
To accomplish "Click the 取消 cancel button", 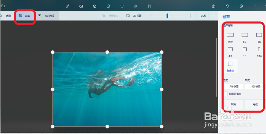I will click(233, 104).
